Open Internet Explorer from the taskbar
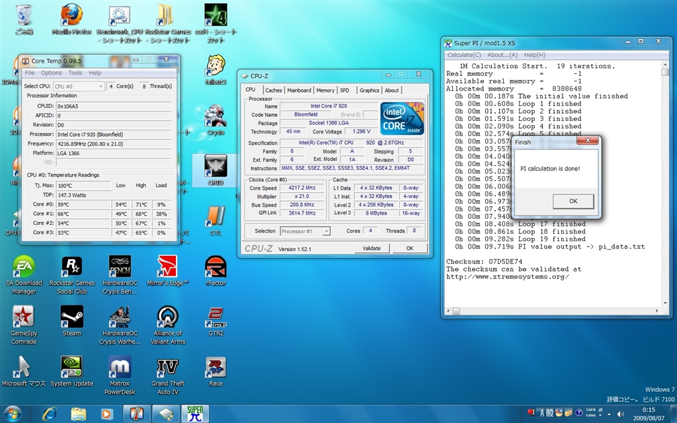677x423 pixels. 50,413
